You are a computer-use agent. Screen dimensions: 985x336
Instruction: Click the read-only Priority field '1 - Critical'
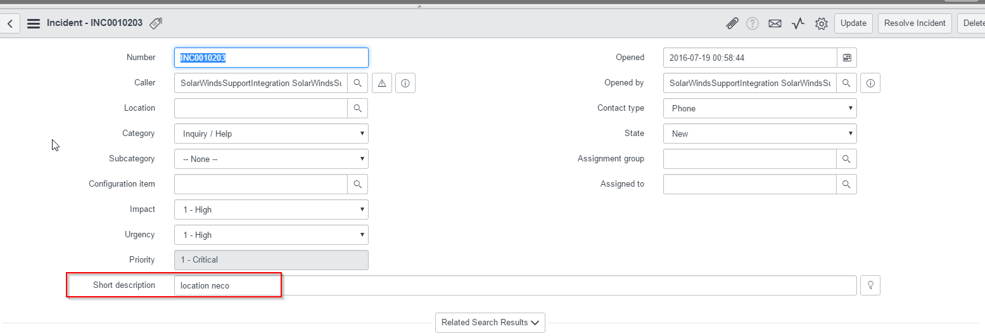tap(271, 260)
